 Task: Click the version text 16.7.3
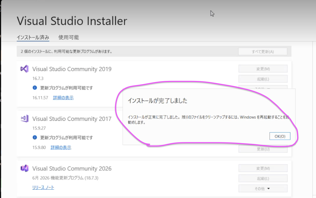pyautogui.click(x=38, y=78)
